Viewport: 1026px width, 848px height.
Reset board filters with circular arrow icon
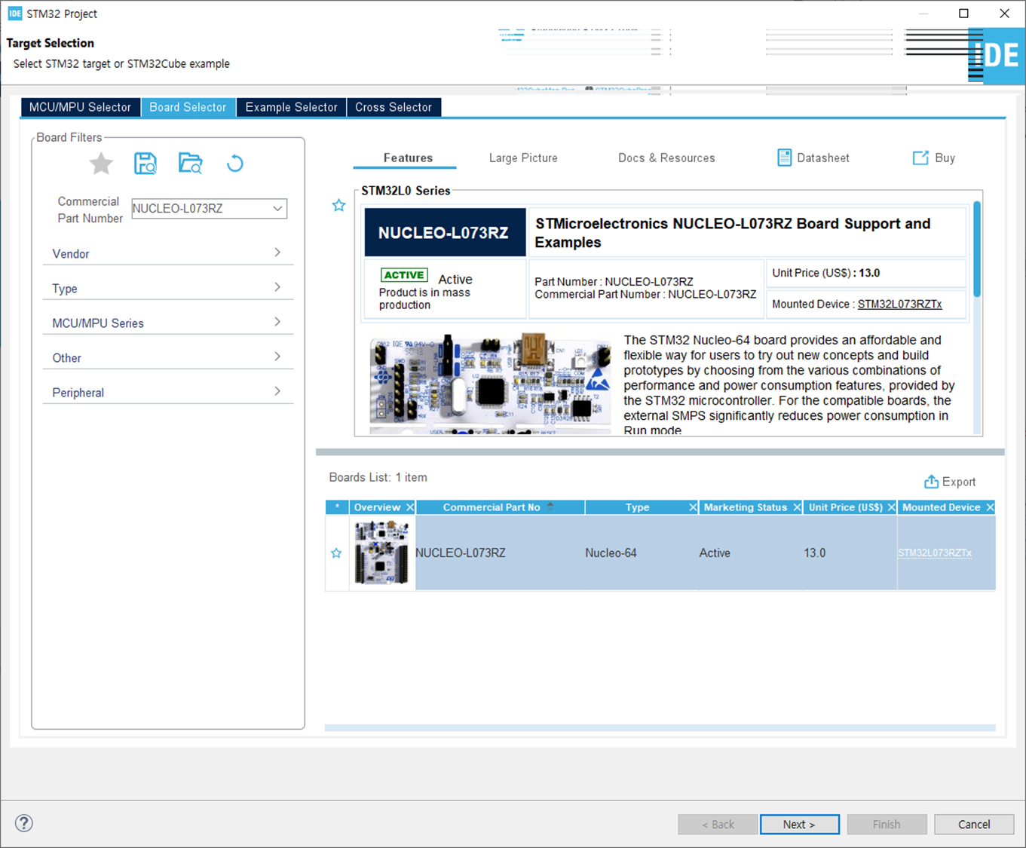coord(235,164)
